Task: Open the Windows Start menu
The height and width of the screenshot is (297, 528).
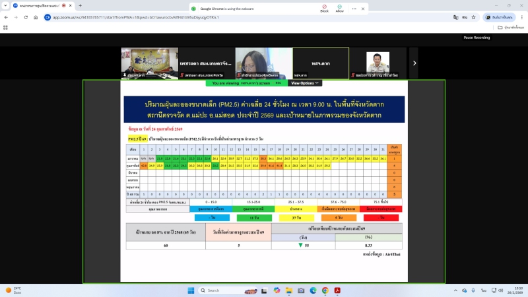Action: [x=189, y=290]
